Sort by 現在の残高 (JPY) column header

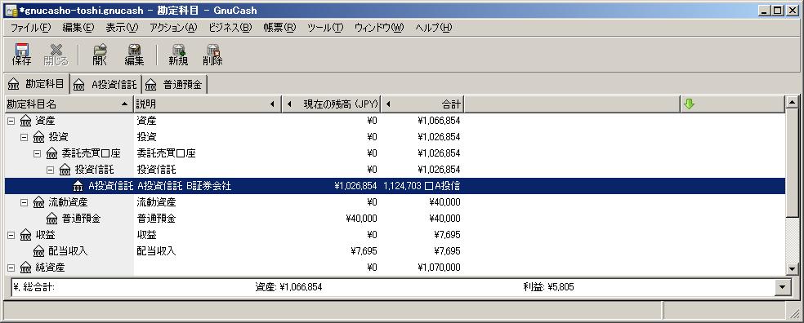point(331,104)
